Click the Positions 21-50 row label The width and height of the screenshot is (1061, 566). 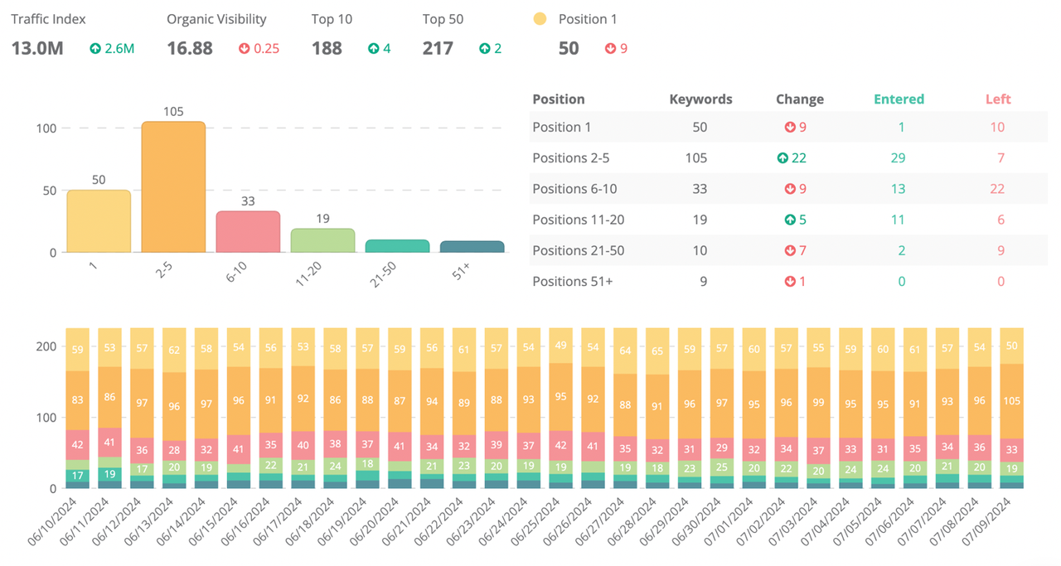coord(578,251)
